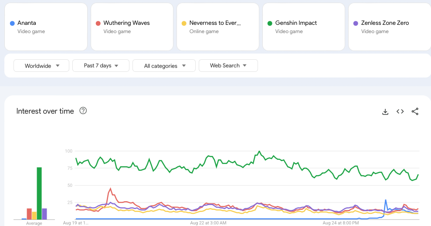431x226 pixels.
Task: Click the 100 value on the y-axis
Action: [68, 151]
